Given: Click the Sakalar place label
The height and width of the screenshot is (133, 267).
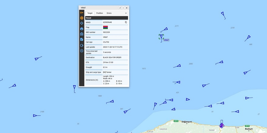Looking at the screenshot, I should click(212, 130).
